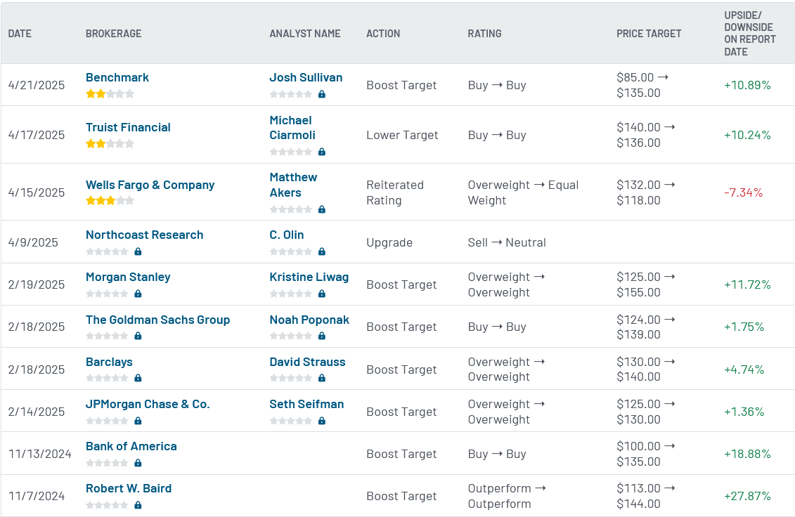The image size is (795, 517).
Task: Open the Barclays brokerage link
Action: [109, 362]
